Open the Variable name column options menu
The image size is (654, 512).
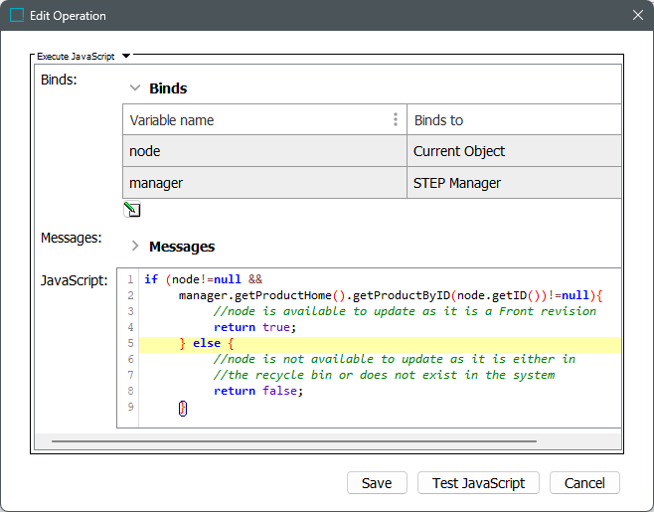[x=396, y=119]
